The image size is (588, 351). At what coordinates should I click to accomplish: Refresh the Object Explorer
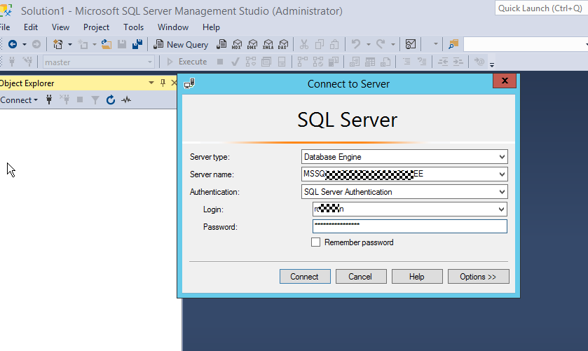111,99
